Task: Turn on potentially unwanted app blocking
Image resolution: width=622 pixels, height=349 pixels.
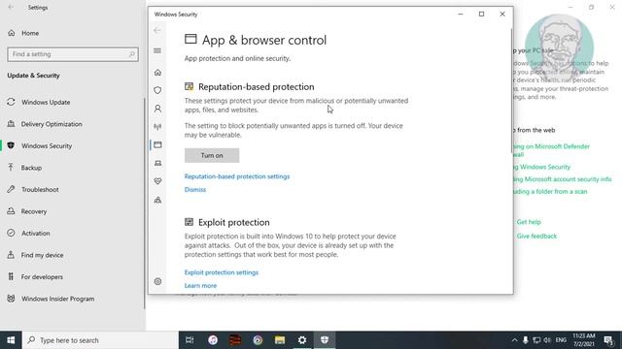Action: click(212, 155)
